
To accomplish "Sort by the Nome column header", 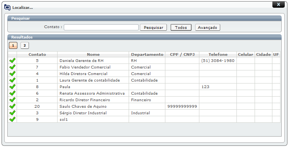I will coord(93,55).
